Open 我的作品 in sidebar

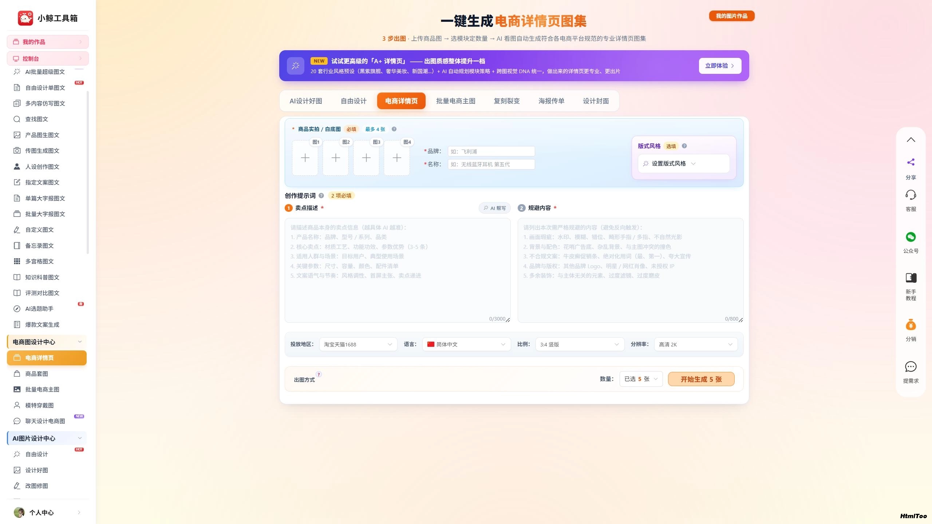click(48, 42)
